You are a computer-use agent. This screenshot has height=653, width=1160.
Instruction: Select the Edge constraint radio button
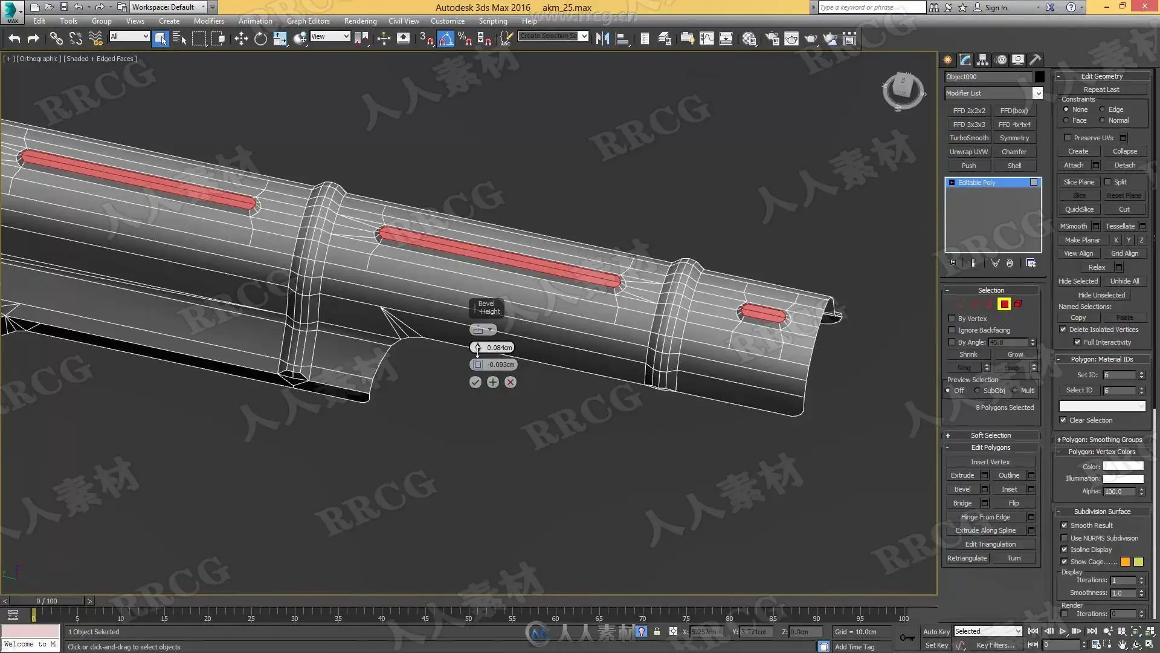coord(1103,109)
